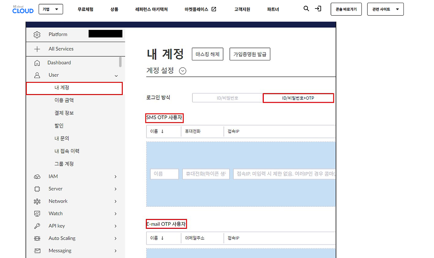The height and width of the screenshot is (258, 434).
Task: Select ID/비밀번호 login method
Action: coord(228,98)
